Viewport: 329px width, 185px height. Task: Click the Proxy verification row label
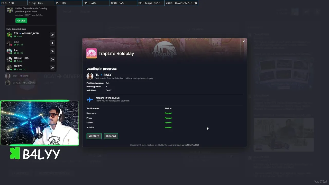point(89,118)
